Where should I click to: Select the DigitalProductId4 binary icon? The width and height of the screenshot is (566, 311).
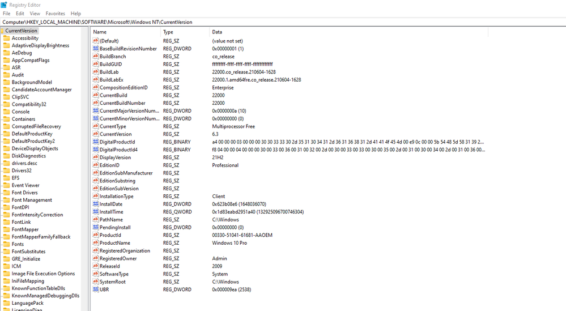click(x=96, y=150)
